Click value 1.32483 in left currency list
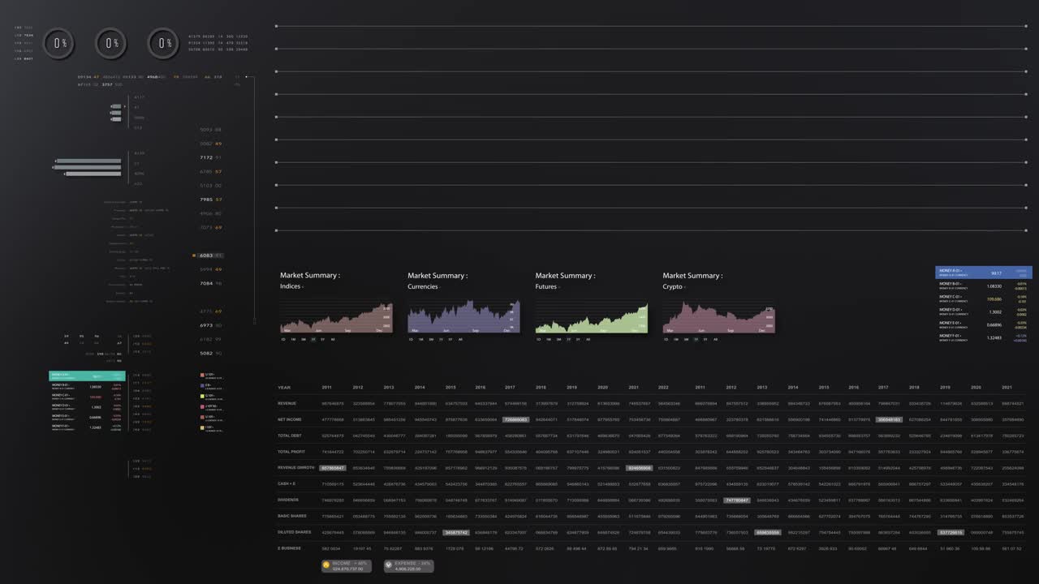The width and height of the screenshot is (1039, 584). click(96, 427)
